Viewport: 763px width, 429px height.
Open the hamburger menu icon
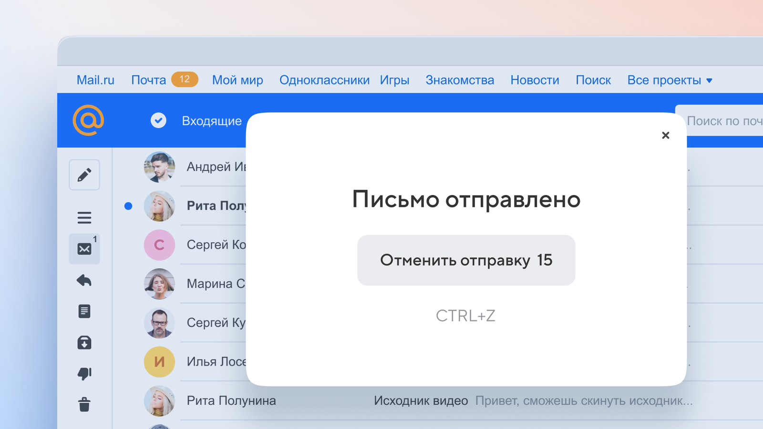(84, 218)
